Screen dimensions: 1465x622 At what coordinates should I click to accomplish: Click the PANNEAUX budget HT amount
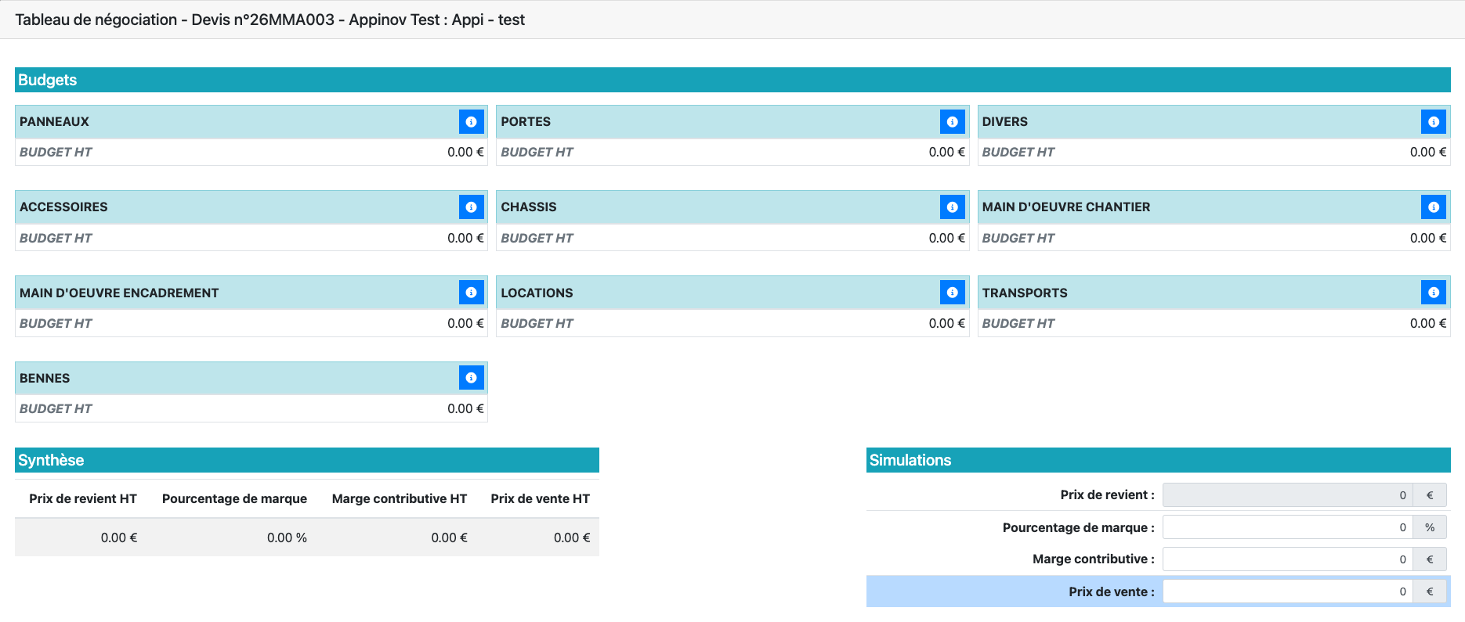point(465,153)
